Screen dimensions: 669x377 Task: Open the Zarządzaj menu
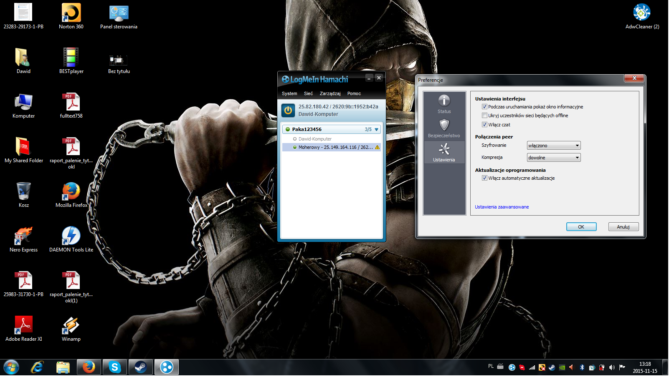pos(330,94)
